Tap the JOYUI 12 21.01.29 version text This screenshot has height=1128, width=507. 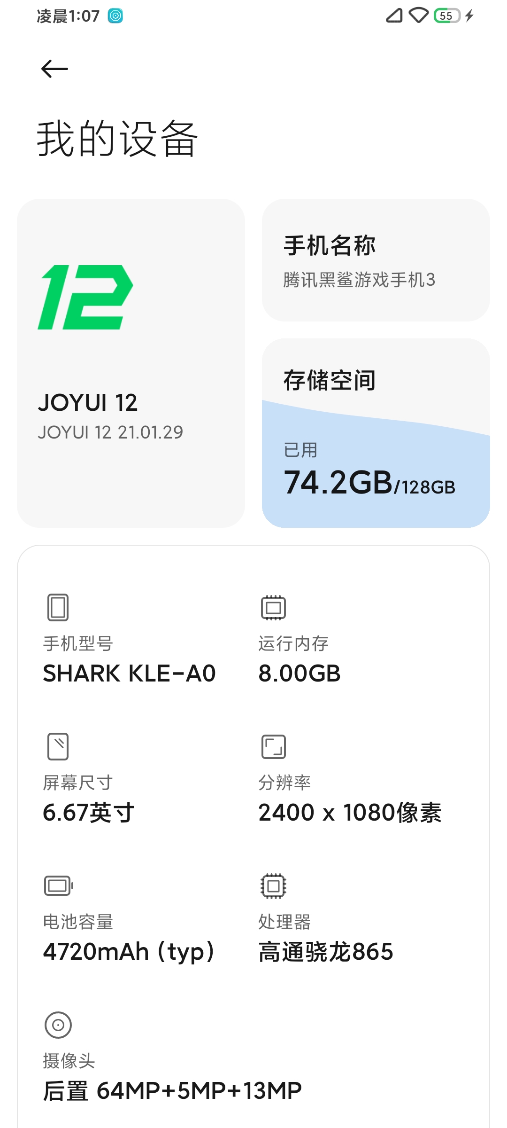[x=110, y=432]
